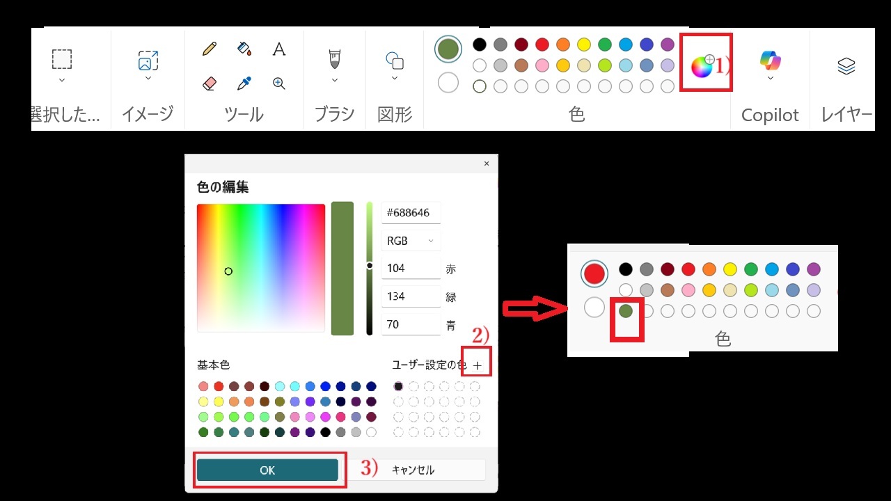Add color to custom colors with plus
The width and height of the screenshot is (891, 501).
(x=477, y=365)
